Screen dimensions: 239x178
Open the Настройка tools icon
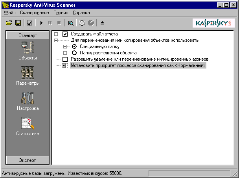(28, 98)
